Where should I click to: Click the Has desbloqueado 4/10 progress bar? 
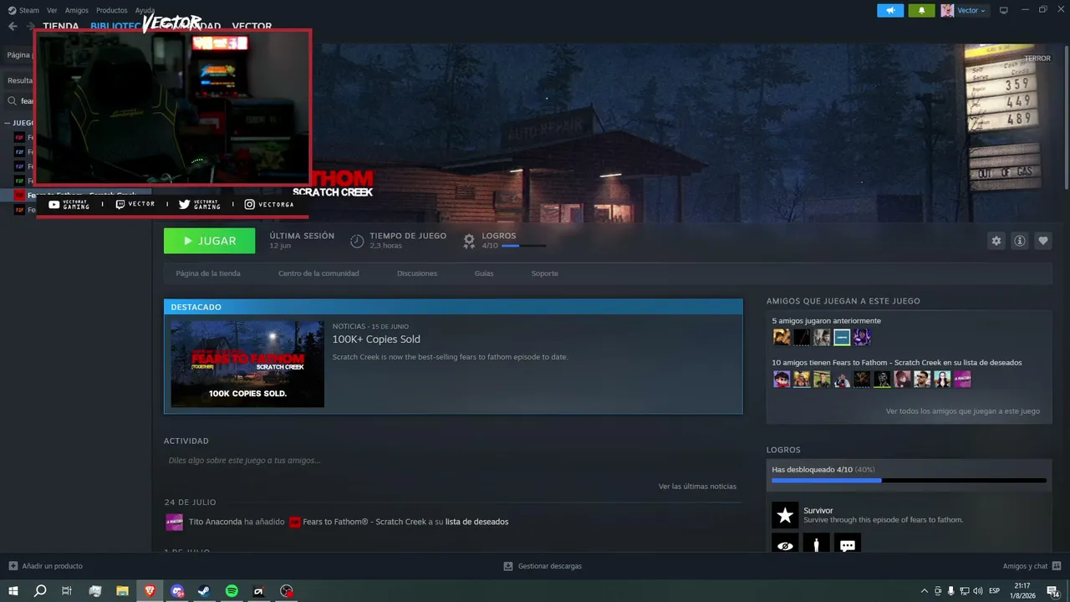tap(909, 481)
